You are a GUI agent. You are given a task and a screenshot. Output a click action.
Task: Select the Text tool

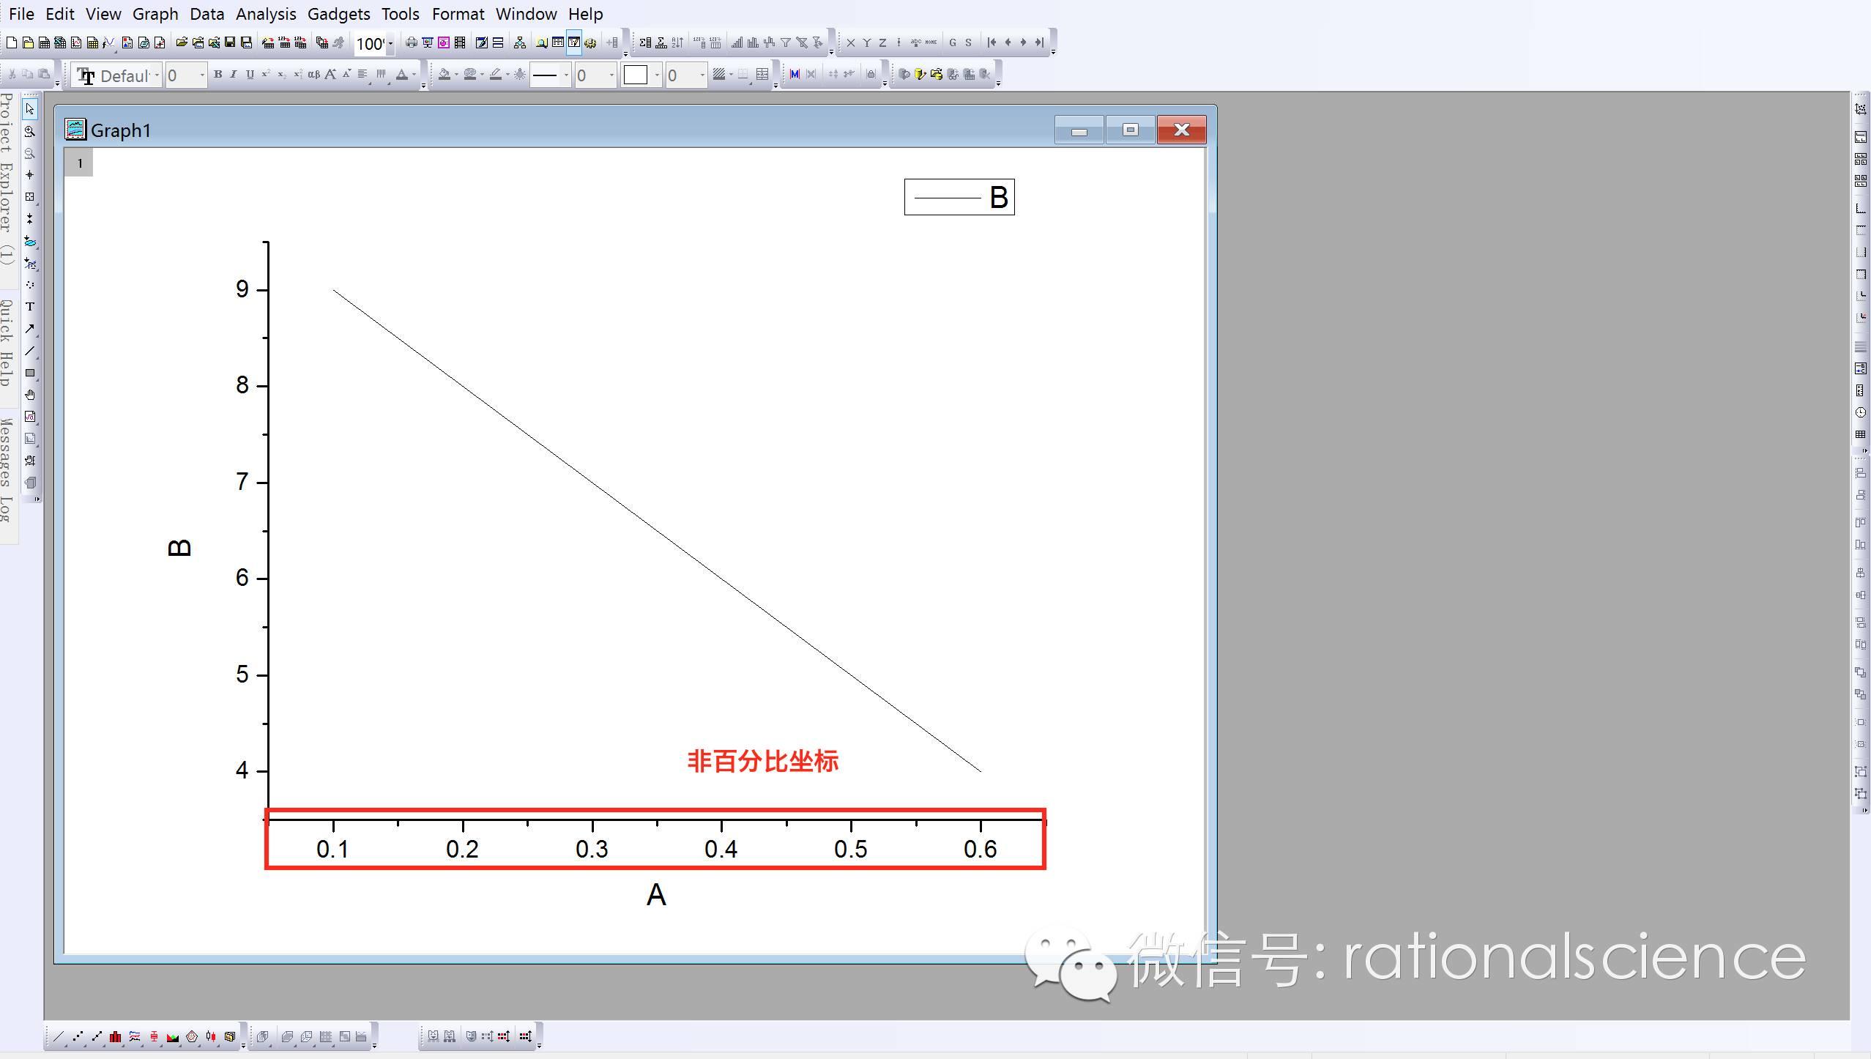coord(30,307)
